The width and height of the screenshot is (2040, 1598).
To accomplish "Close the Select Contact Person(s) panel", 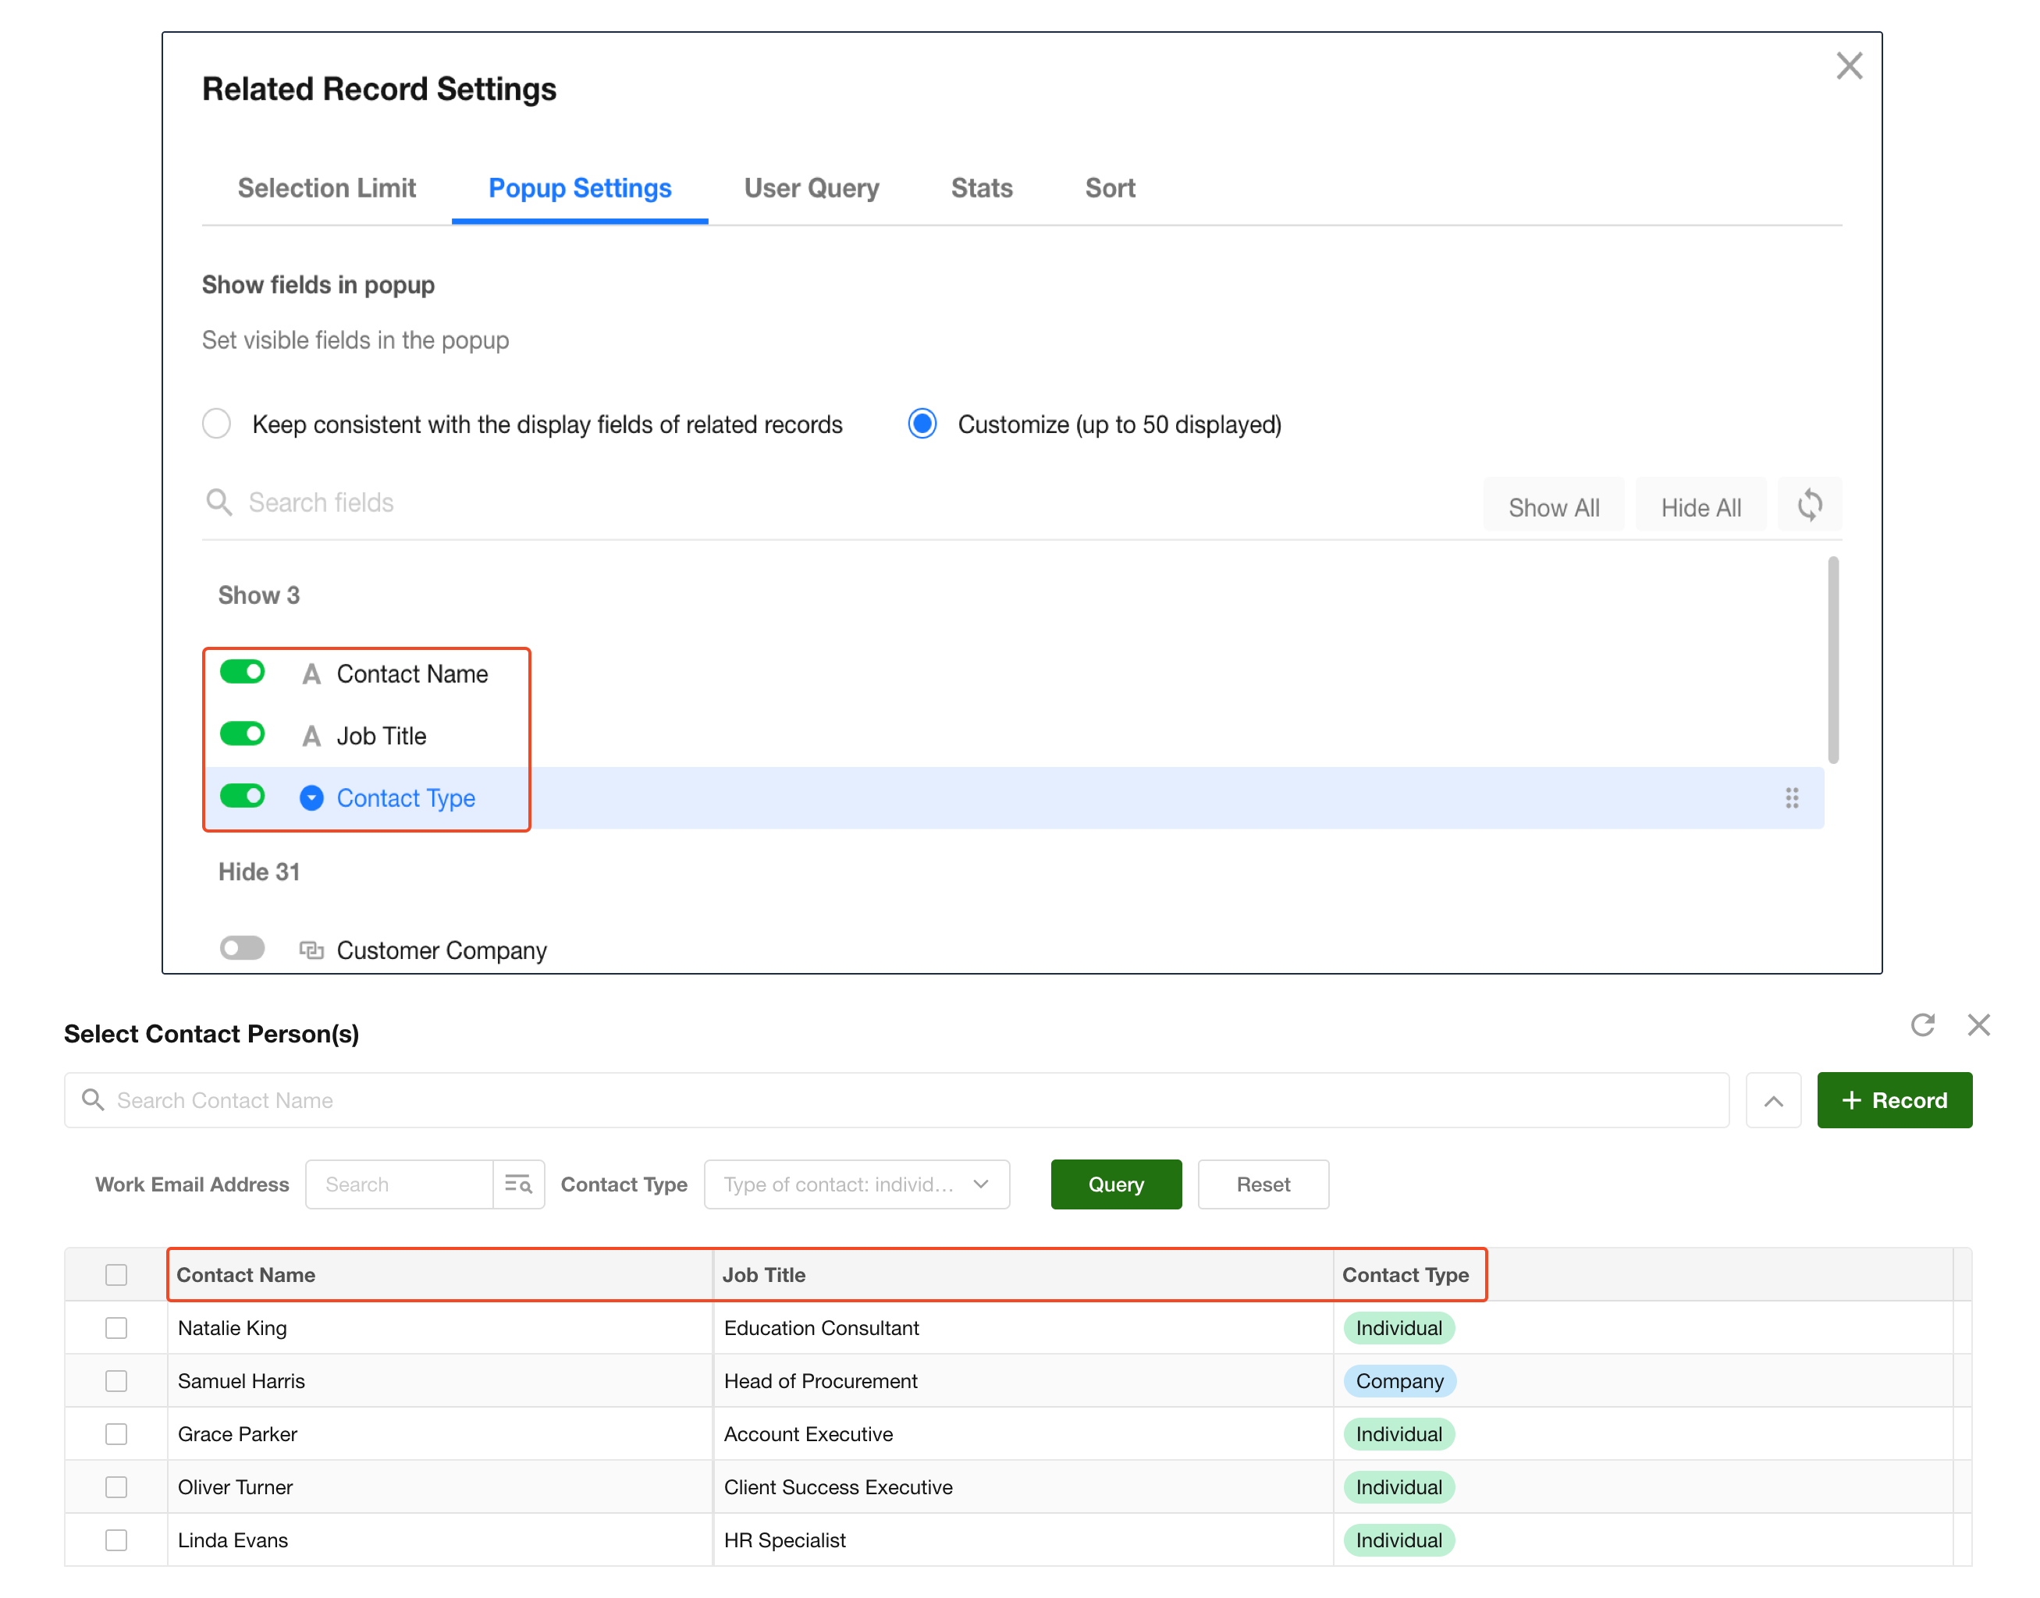I will [1978, 1025].
